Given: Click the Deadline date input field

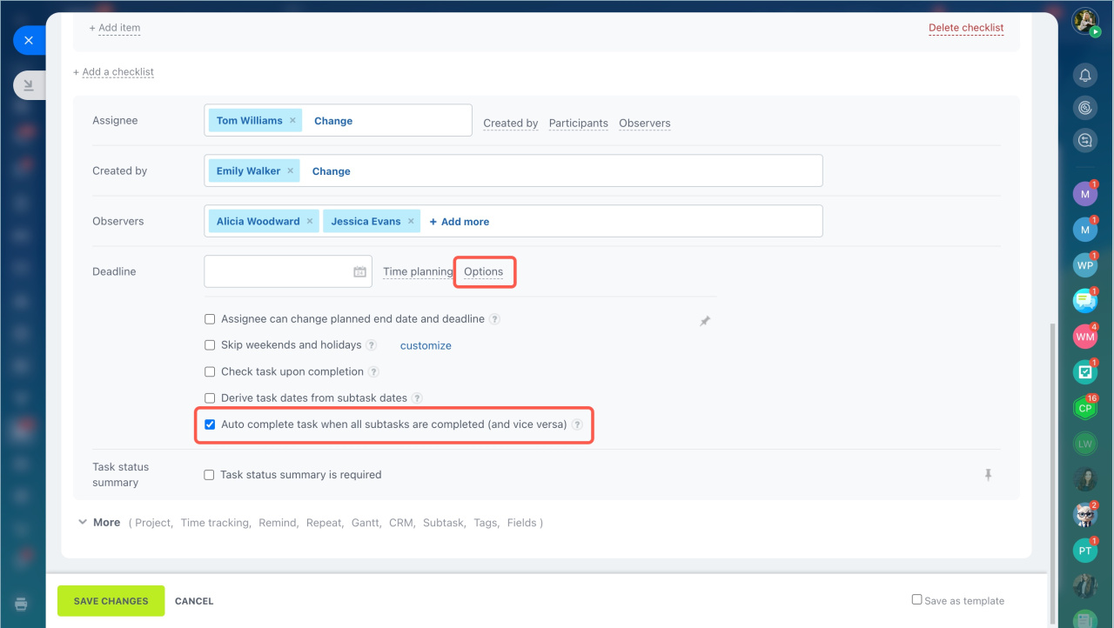Looking at the screenshot, I should (288, 271).
